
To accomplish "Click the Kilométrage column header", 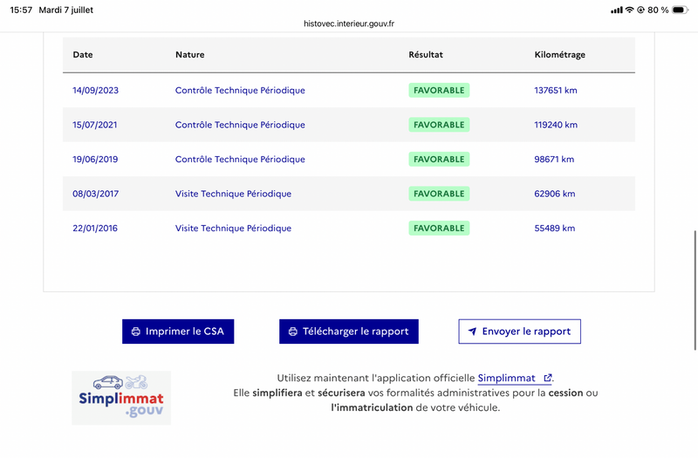I will tap(559, 55).
